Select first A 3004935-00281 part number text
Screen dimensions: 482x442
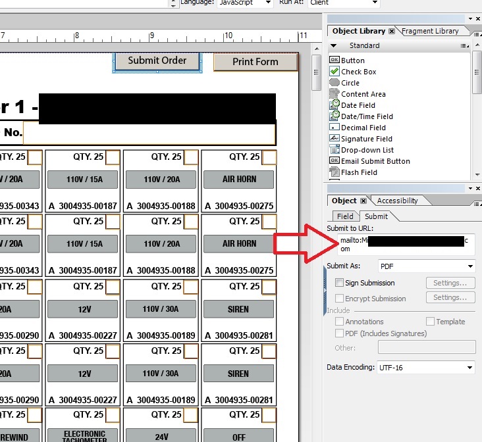click(239, 335)
